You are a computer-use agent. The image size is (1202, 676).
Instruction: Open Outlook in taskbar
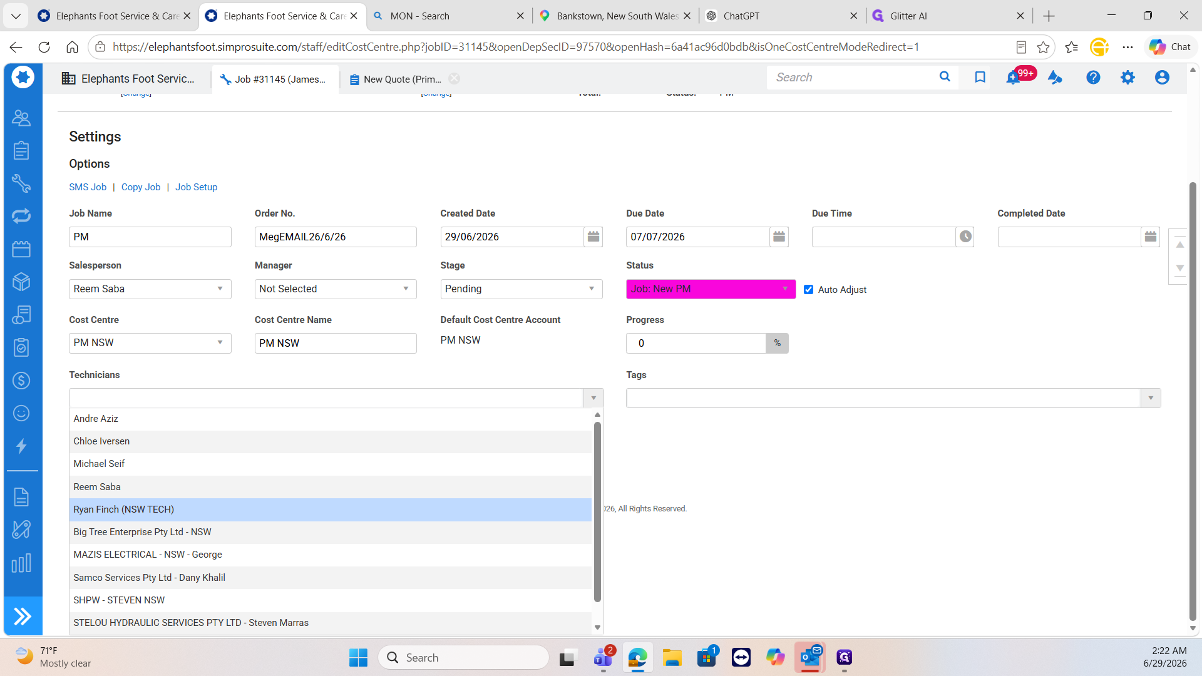810,657
